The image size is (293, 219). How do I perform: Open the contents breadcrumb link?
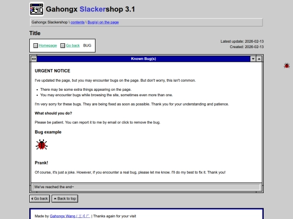tap(78, 22)
